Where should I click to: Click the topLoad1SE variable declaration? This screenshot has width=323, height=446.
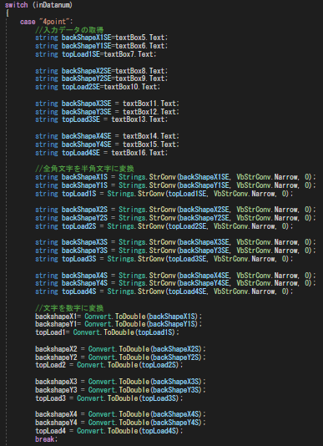pyautogui.click(x=81, y=54)
